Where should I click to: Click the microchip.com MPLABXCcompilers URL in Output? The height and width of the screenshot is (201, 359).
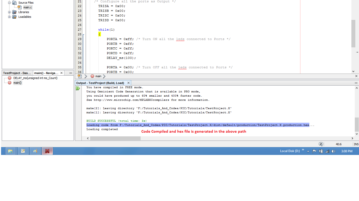pos(131,100)
